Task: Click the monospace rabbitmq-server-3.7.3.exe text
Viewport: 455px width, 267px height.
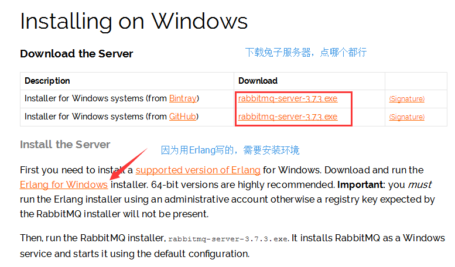Action: (228, 239)
